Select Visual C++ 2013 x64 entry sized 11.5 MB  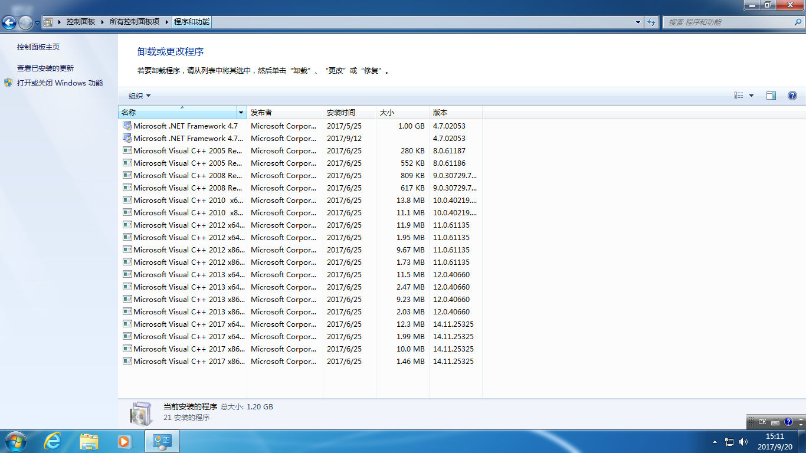[x=300, y=274]
